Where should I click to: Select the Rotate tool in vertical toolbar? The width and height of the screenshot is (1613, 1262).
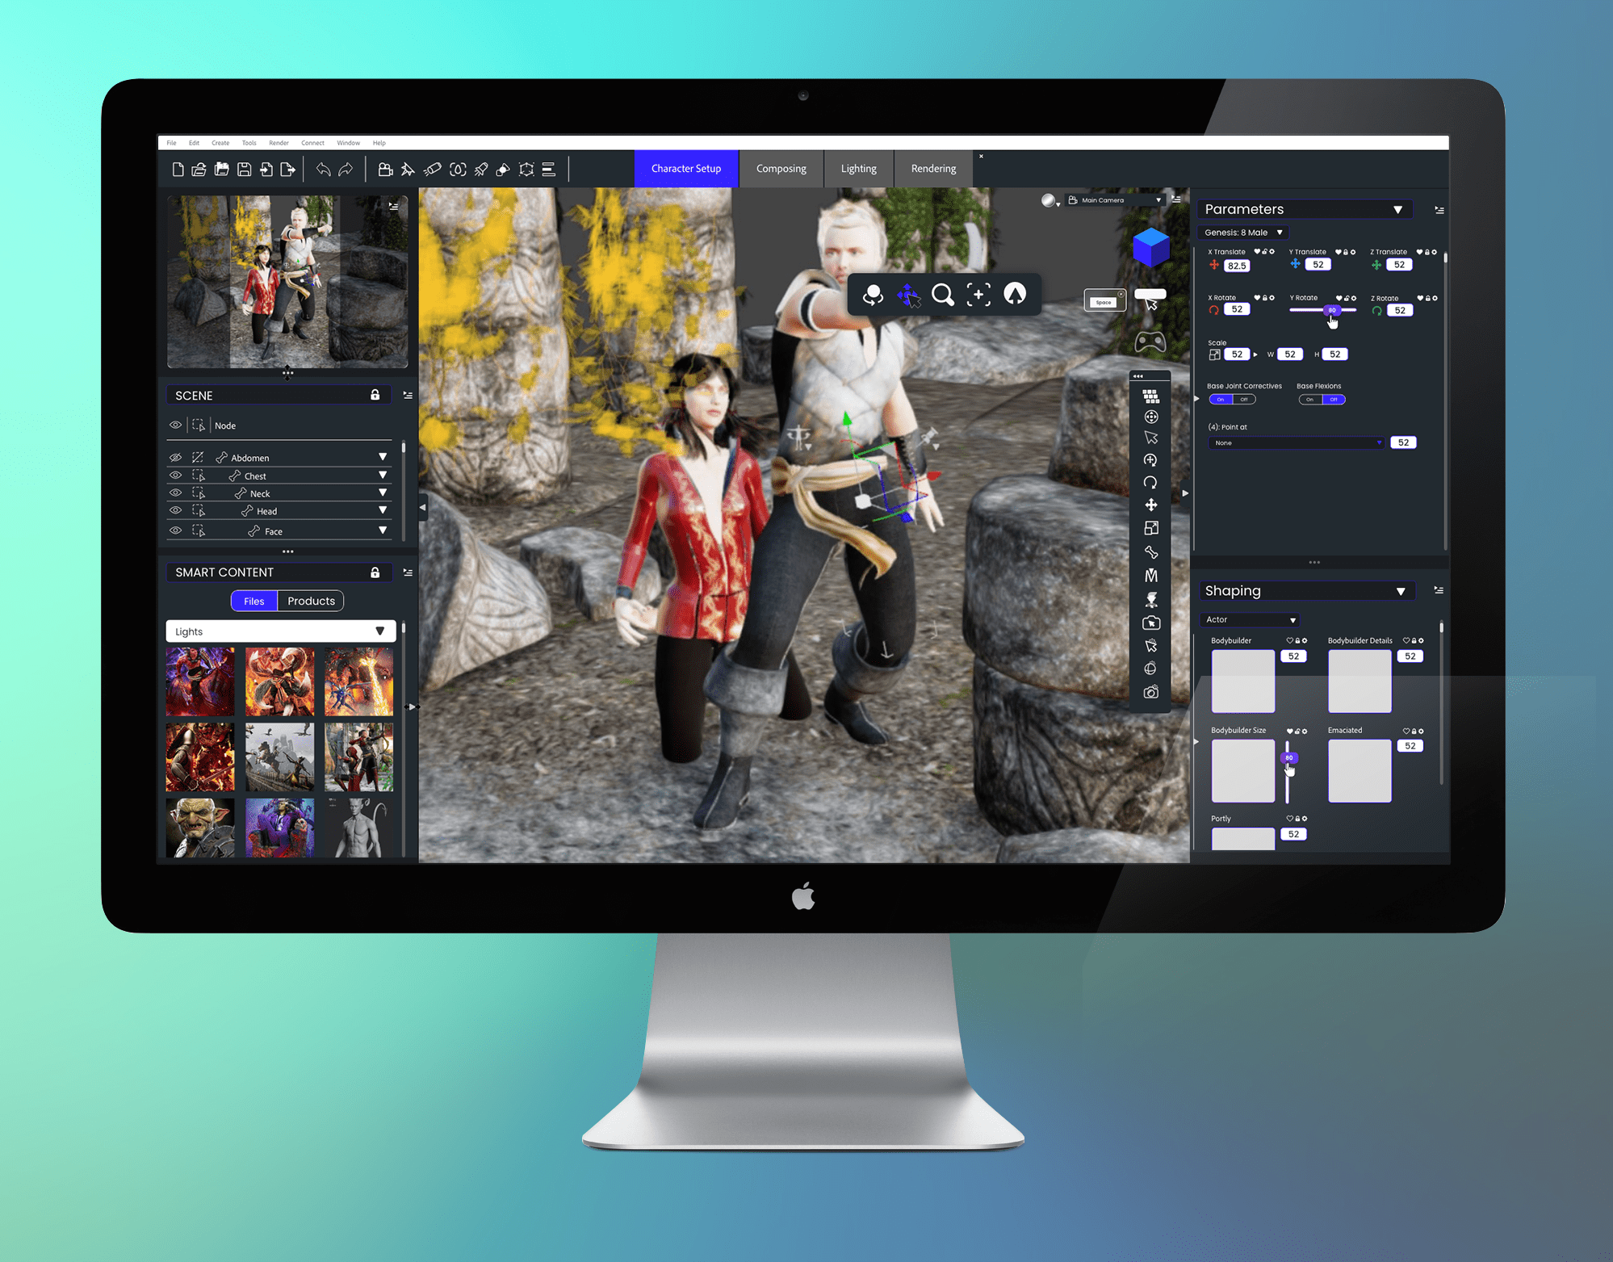(1151, 483)
